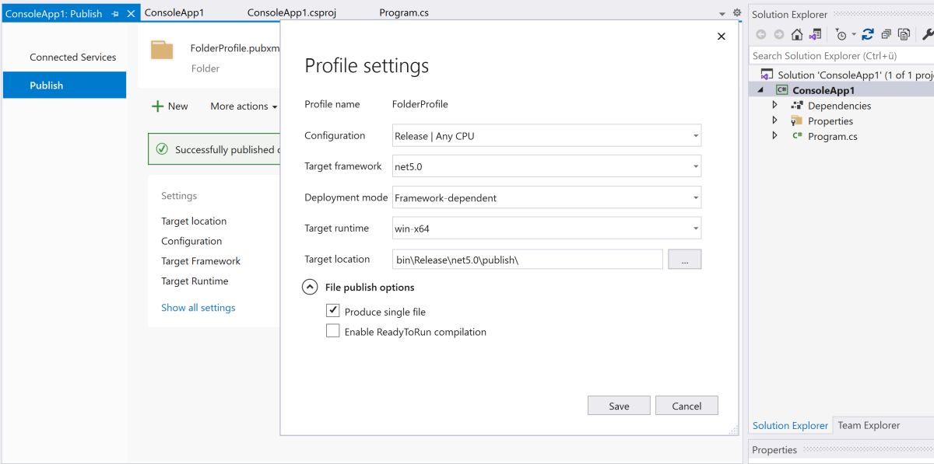Image resolution: width=934 pixels, height=464 pixels.
Task: Click the Pending Changes Filter clock icon
Action: pos(841,34)
